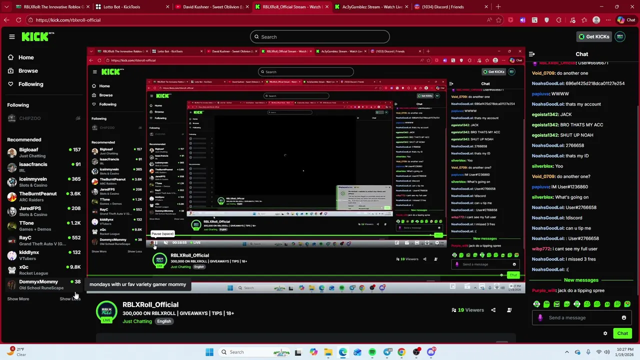
Task: Click the English language tag
Action: [164, 321]
